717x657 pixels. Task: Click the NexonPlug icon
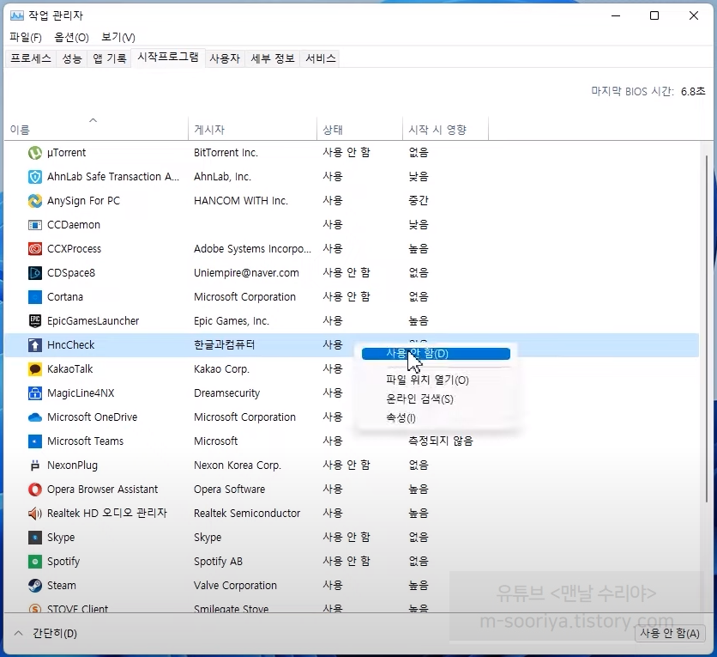coord(35,465)
